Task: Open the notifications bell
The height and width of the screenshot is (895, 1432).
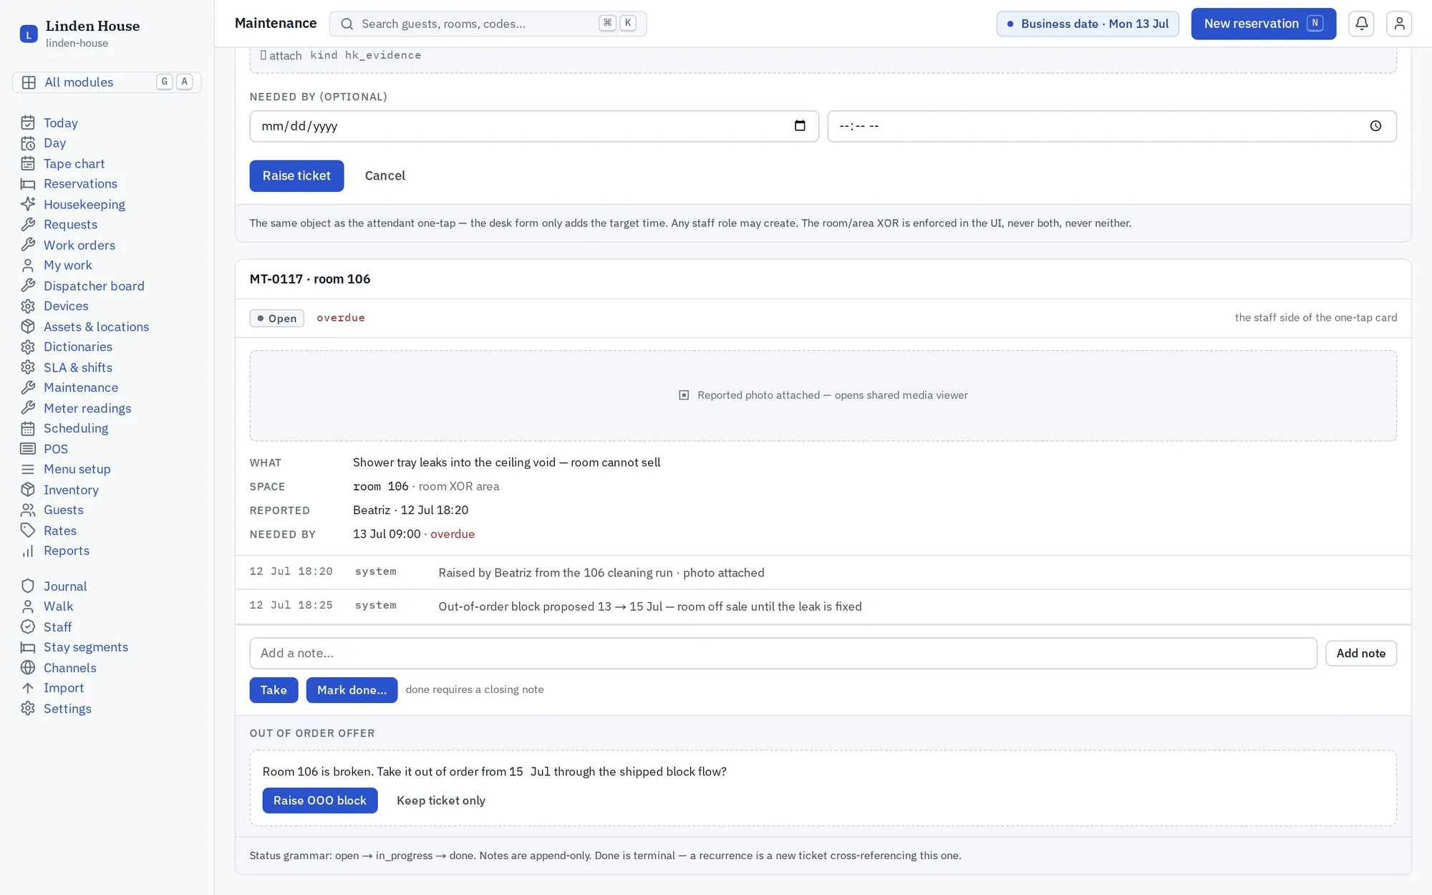Action: tap(1361, 24)
